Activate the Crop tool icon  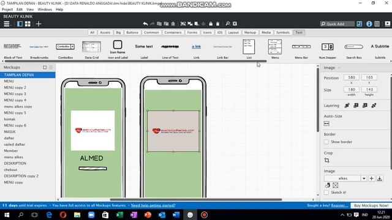click(326, 160)
